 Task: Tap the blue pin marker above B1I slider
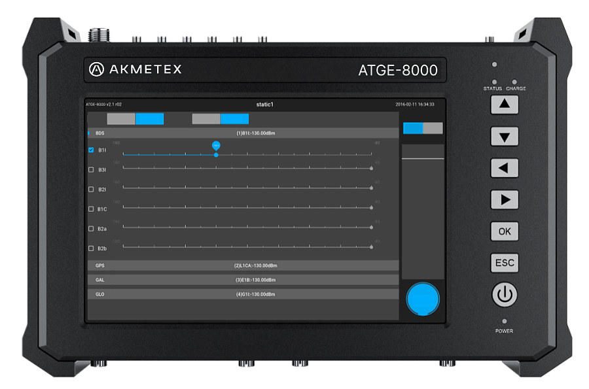coord(216,145)
